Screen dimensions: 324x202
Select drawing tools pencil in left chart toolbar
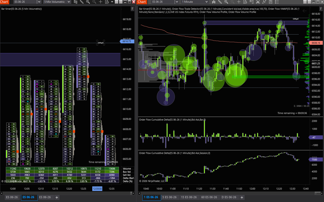[x=82, y=2]
